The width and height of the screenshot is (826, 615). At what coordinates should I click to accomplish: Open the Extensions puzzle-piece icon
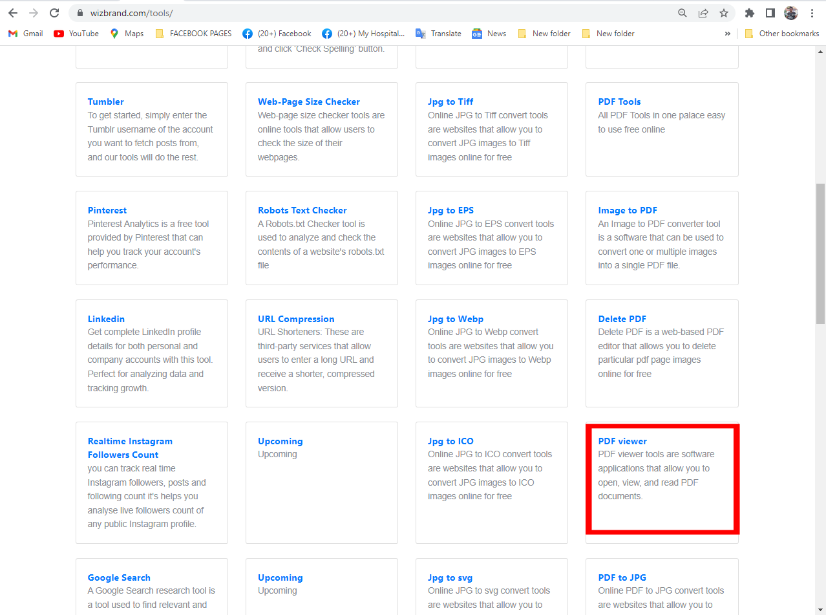click(x=749, y=13)
